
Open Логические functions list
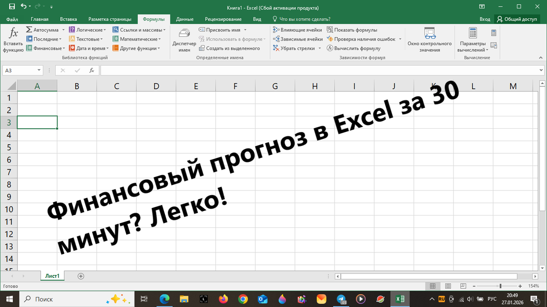[x=87, y=30]
